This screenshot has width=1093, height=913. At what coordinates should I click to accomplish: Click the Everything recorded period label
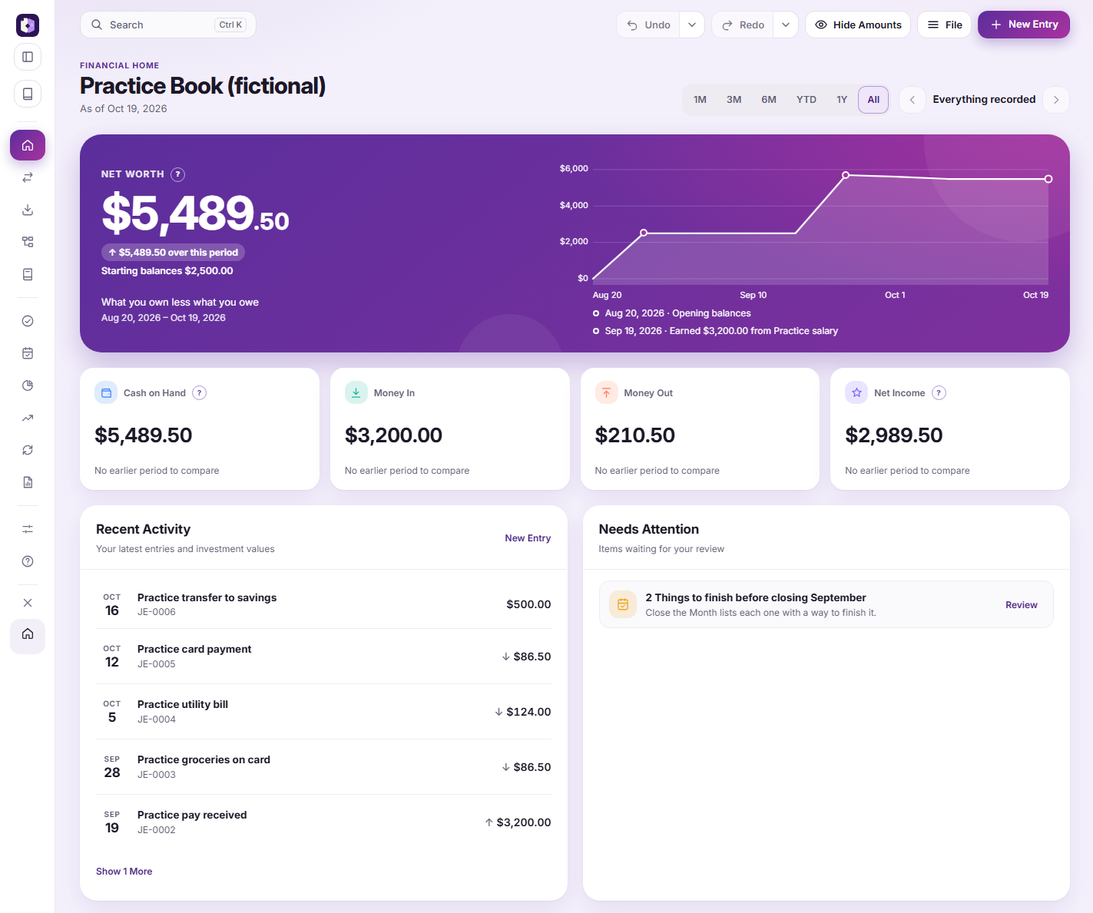pos(984,100)
